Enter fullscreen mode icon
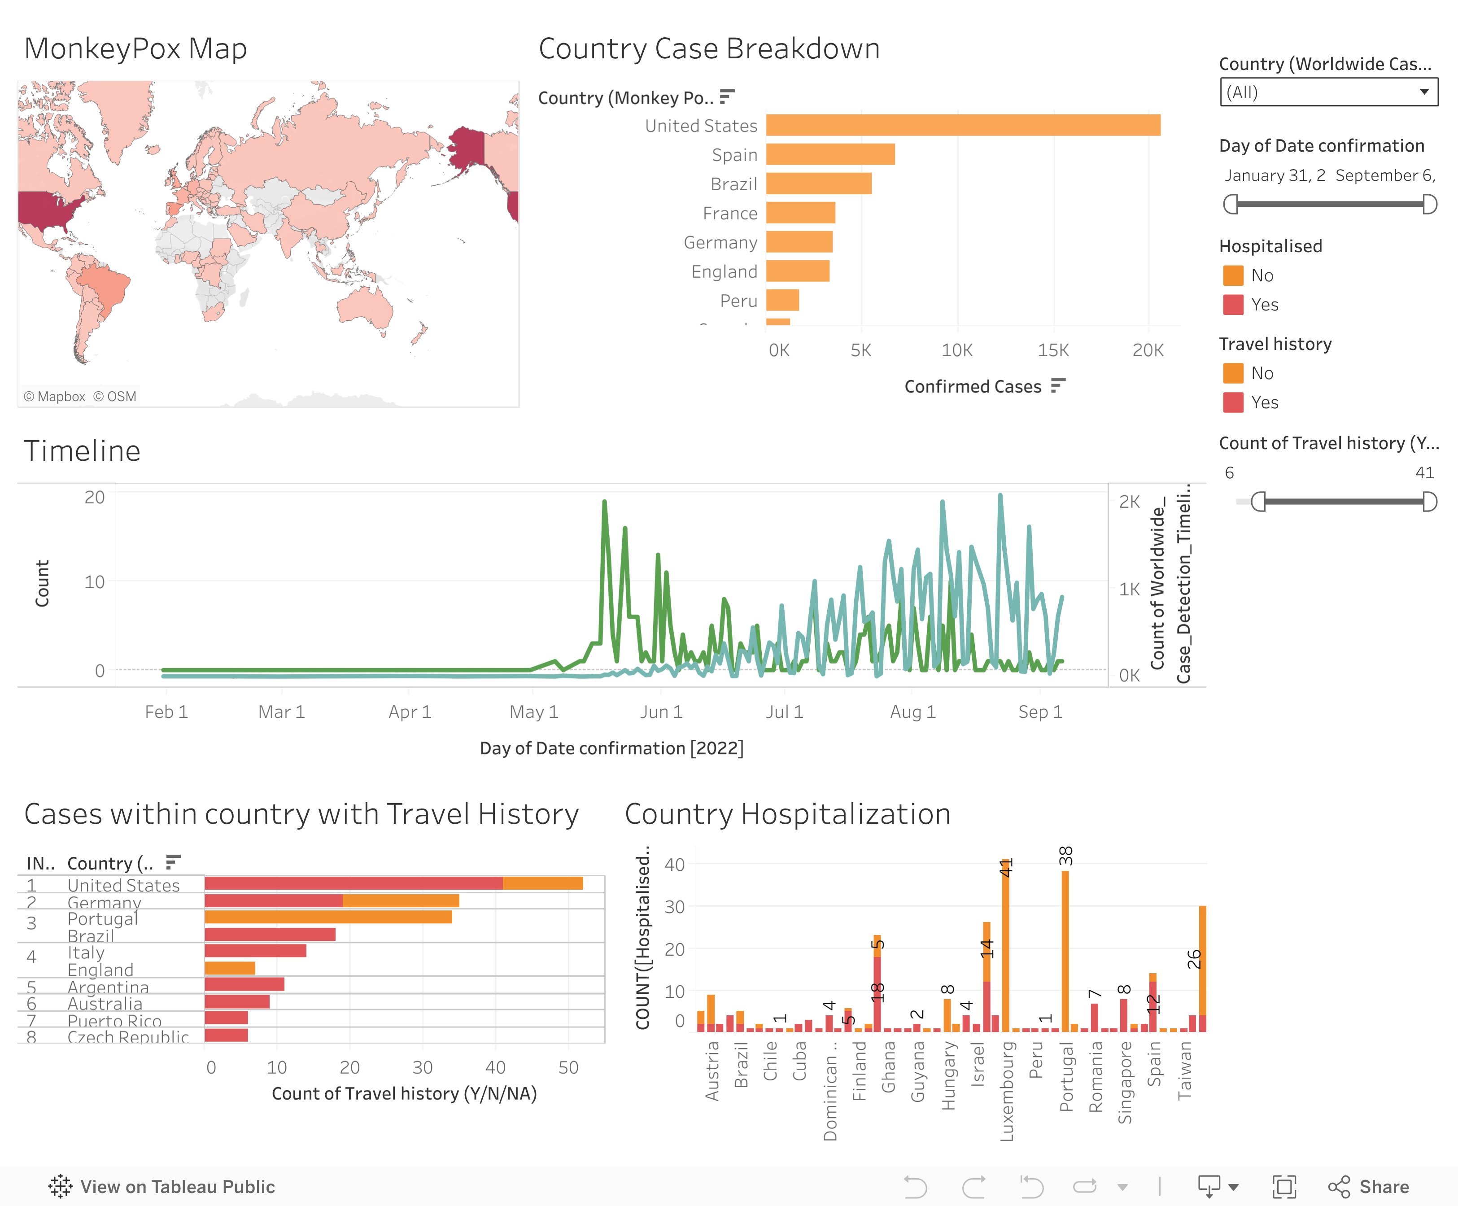 point(1284,1187)
